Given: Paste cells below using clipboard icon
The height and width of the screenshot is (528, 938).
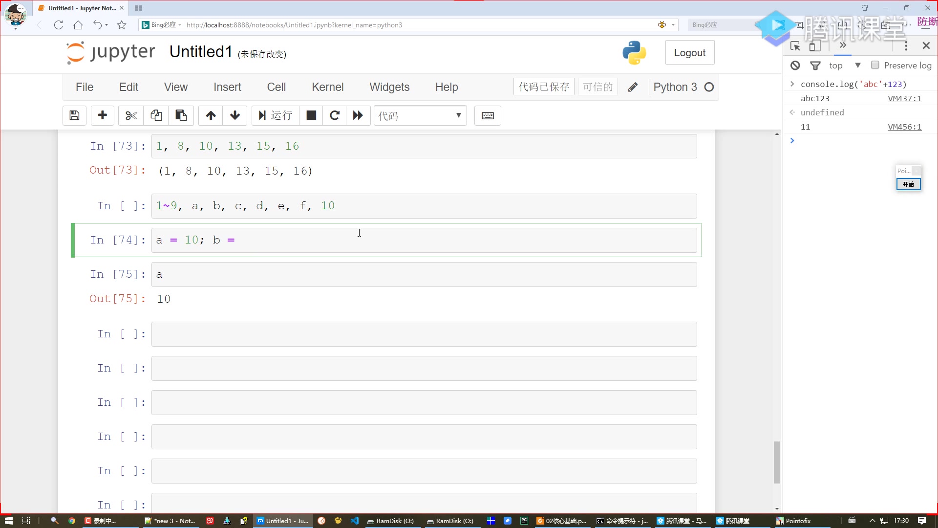Looking at the screenshot, I should (x=181, y=115).
